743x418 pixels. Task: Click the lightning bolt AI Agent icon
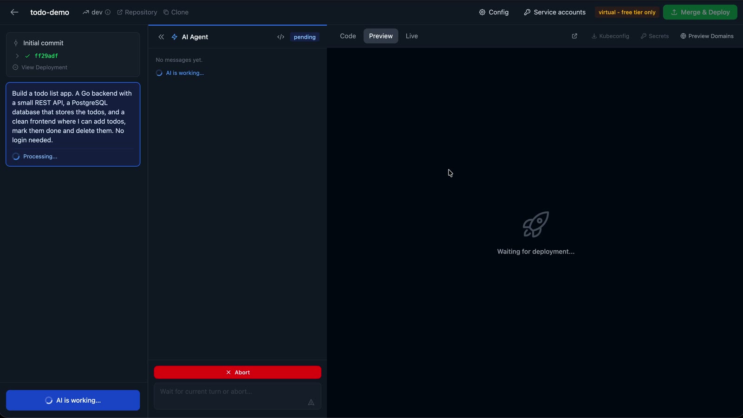click(175, 37)
